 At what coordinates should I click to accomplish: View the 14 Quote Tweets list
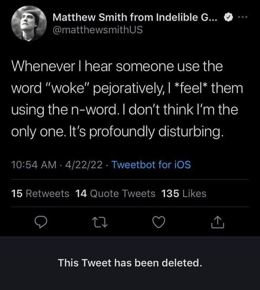tap(115, 193)
